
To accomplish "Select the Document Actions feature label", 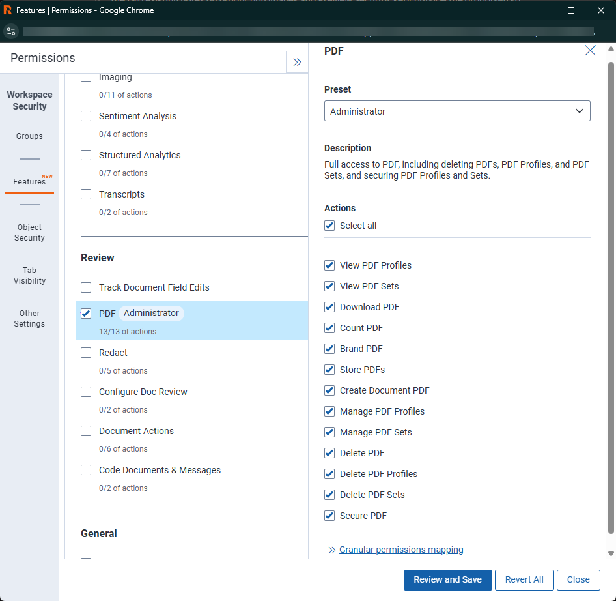I will tap(136, 431).
